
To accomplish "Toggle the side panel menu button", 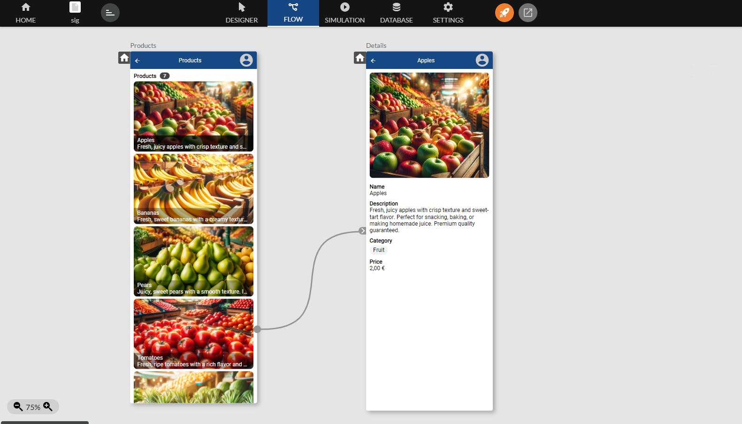I will tap(110, 13).
